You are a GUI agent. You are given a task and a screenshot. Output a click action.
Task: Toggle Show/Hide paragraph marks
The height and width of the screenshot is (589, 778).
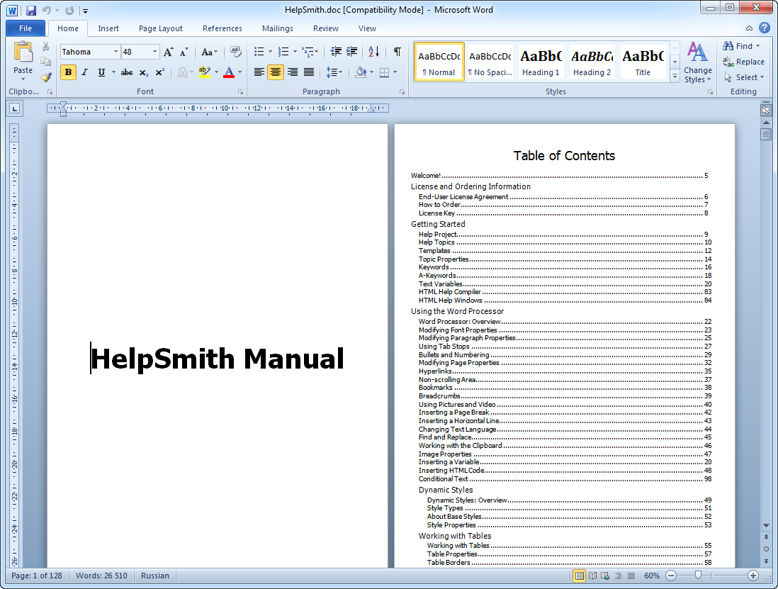coord(398,52)
